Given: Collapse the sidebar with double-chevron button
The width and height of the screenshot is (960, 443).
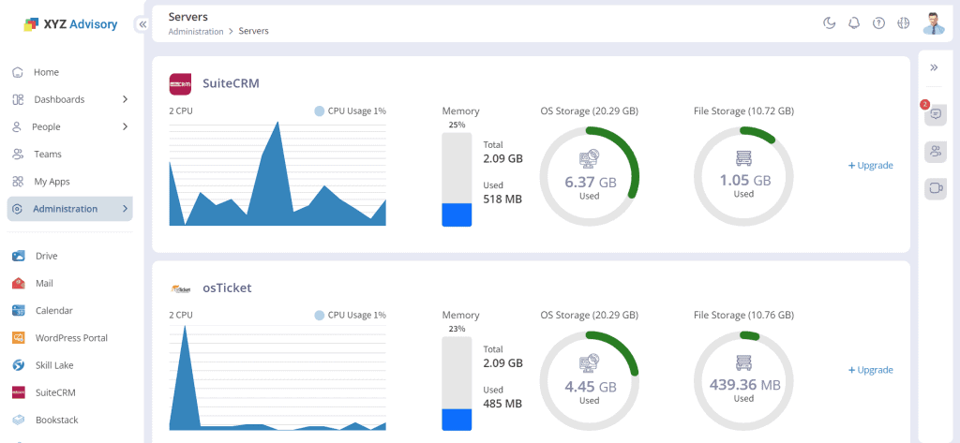Looking at the screenshot, I should [142, 24].
